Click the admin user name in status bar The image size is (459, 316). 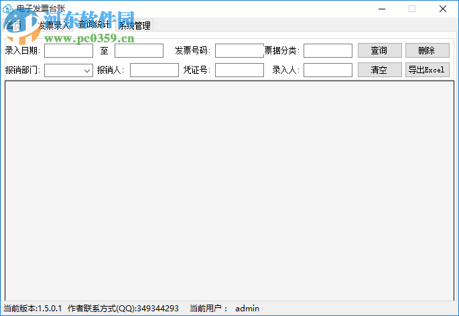click(x=247, y=309)
